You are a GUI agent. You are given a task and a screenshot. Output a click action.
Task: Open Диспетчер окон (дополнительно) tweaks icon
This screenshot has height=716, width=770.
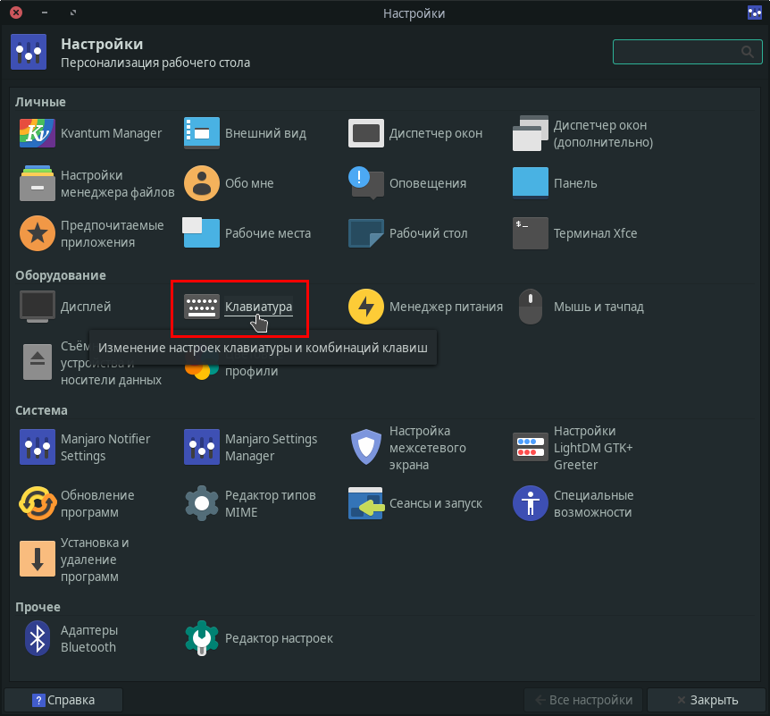531,133
